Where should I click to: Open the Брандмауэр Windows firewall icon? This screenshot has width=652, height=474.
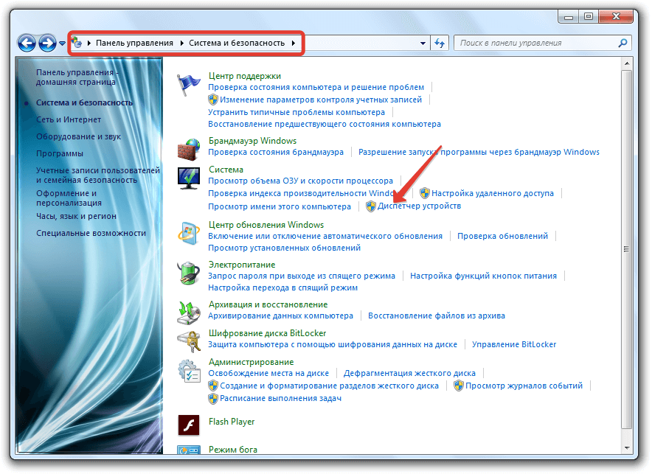coord(189,148)
